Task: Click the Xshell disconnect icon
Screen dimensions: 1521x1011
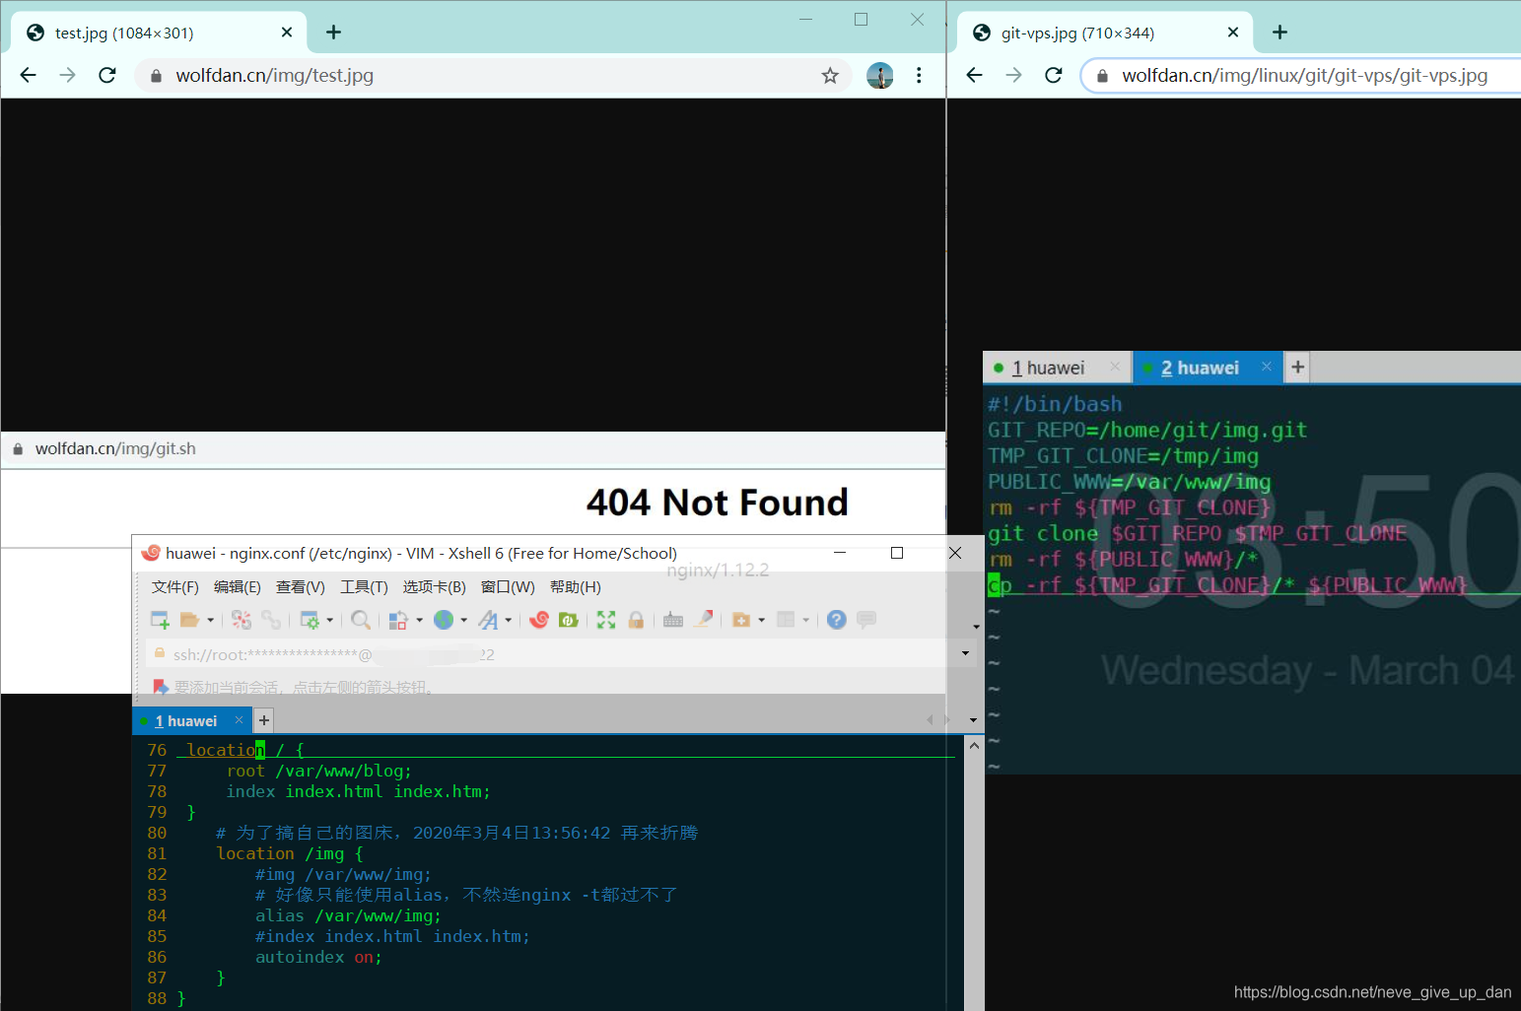Action: (x=242, y=620)
